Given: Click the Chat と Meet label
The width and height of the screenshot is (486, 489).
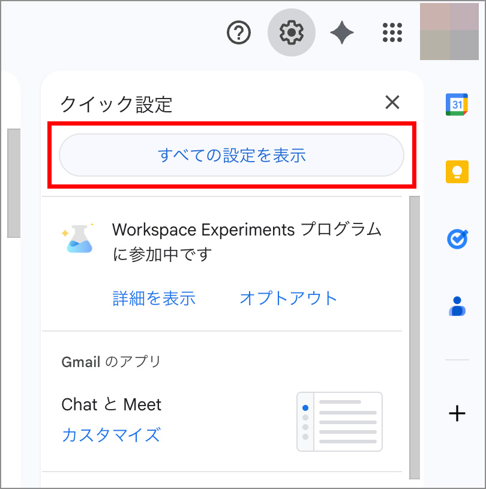Looking at the screenshot, I should click(111, 404).
